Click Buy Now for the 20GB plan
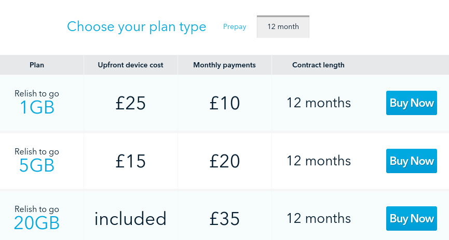This screenshot has height=240, width=449. tap(412, 219)
